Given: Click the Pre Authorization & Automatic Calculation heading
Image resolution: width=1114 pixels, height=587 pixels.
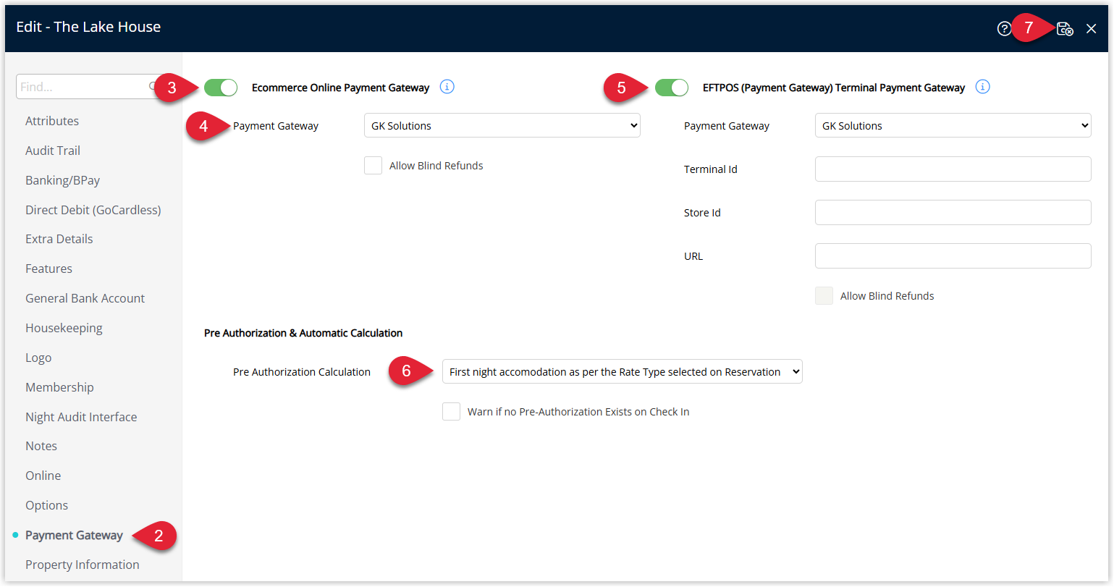Looking at the screenshot, I should click(x=303, y=333).
